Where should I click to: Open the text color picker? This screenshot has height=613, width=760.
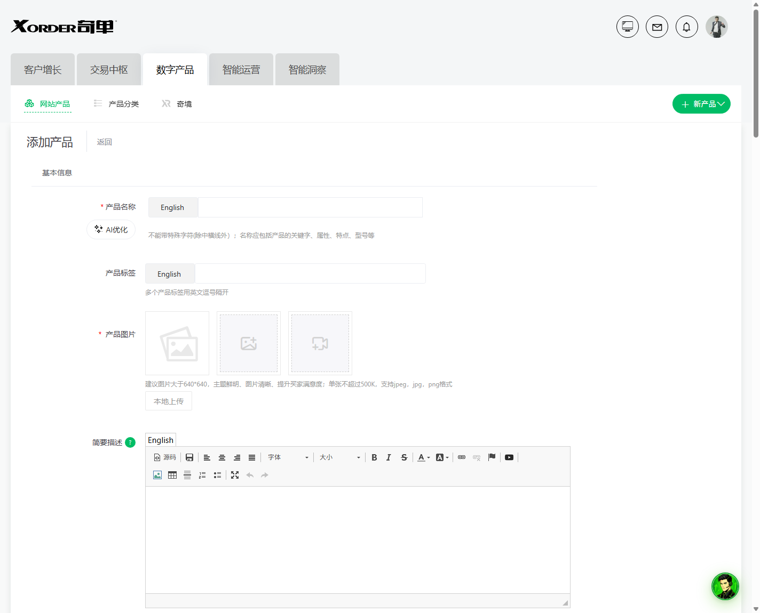424,457
